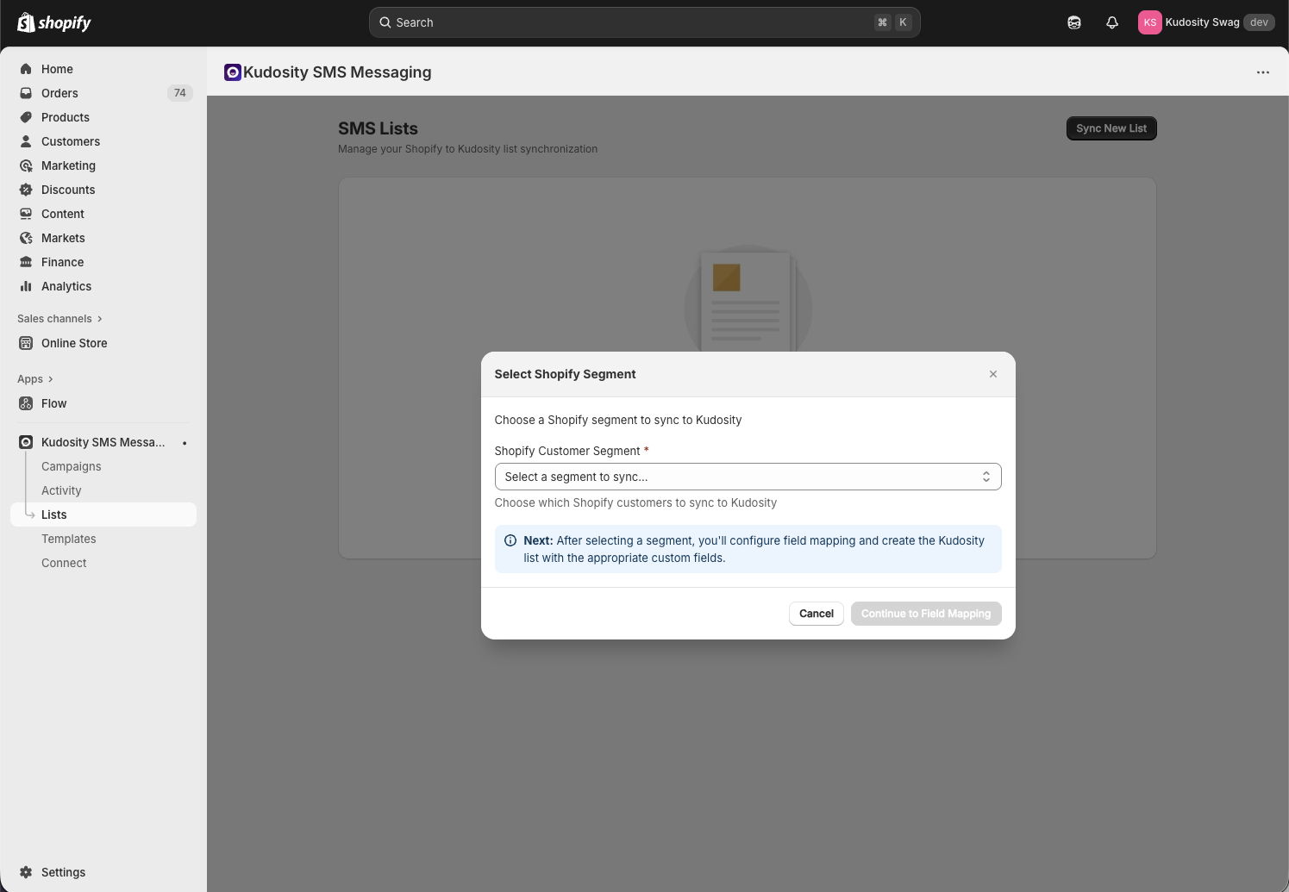Open the Discounts badge icon
Viewport: 1289px width, 892px height.
click(26, 190)
